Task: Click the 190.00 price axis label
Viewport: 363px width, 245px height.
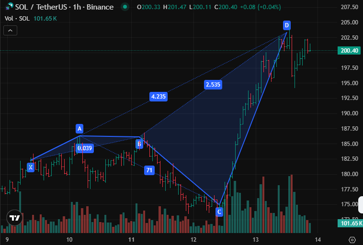Action: [x=349, y=113]
